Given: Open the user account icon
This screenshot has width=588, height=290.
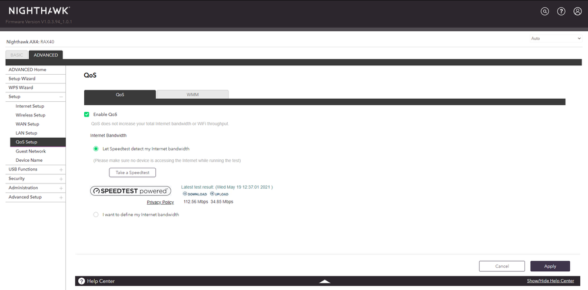Looking at the screenshot, I should [577, 11].
